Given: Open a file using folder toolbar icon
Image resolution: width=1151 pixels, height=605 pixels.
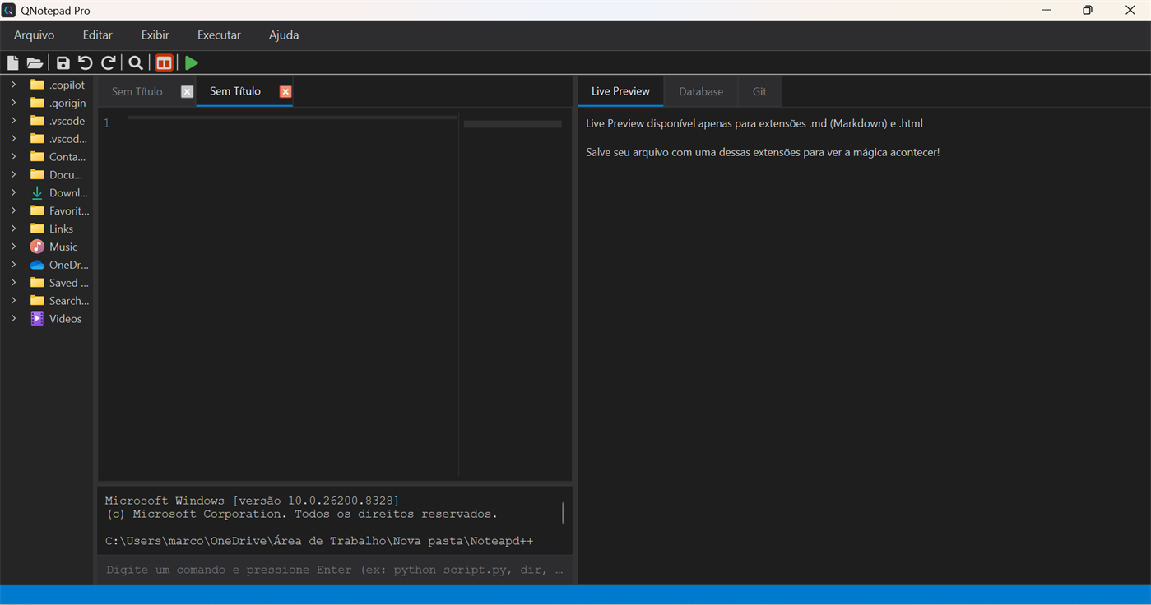Looking at the screenshot, I should (35, 62).
